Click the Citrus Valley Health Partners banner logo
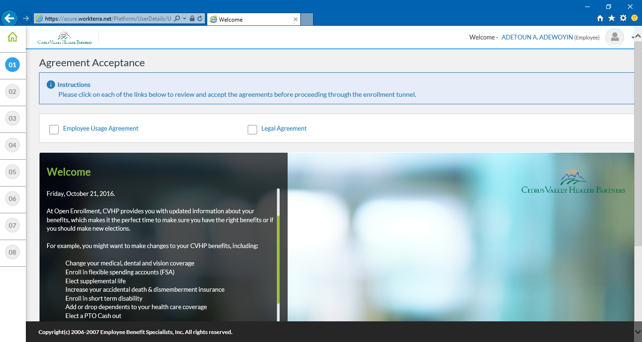The width and height of the screenshot is (642, 342). [573, 180]
